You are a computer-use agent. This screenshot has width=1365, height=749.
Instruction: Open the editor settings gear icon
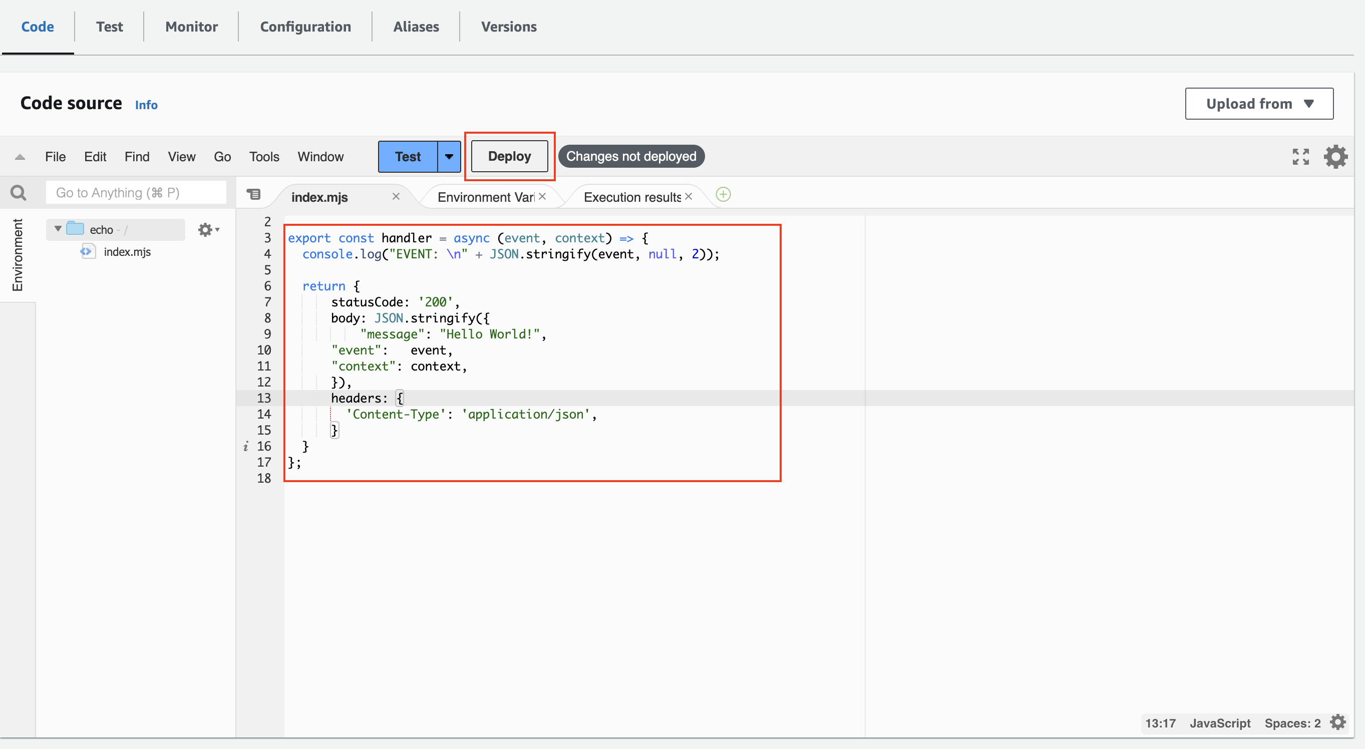tap(1335, 157)
